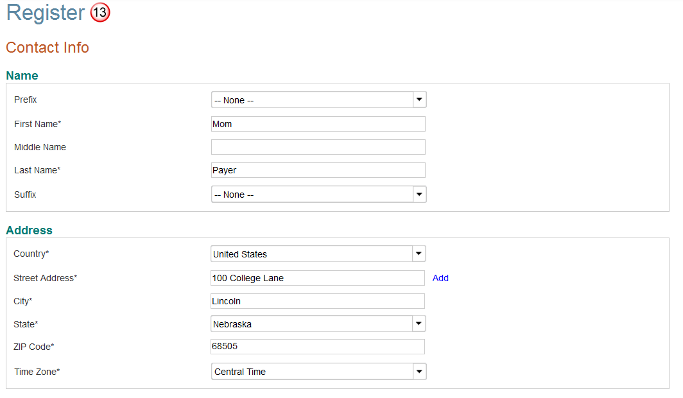Open the Country dropdown showing United States
This screenshot has width=683, height=398.
pos(318,254)
